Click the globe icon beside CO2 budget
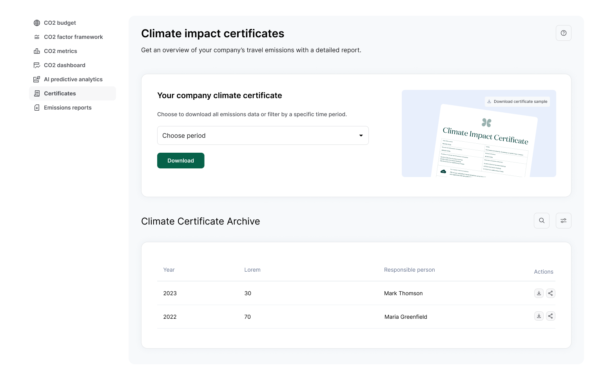Image resolution: width=615 pixels, height=380 pixels. coord(37,23)
